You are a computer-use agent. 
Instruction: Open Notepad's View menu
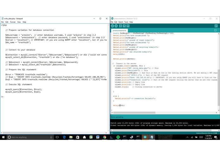(x=19, y=22)
